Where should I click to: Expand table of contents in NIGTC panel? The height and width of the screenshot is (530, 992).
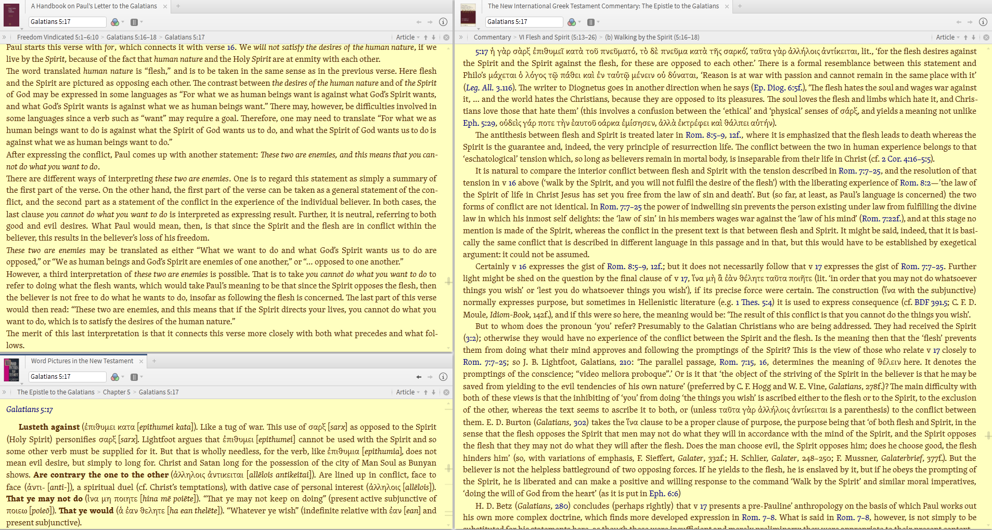461,37
